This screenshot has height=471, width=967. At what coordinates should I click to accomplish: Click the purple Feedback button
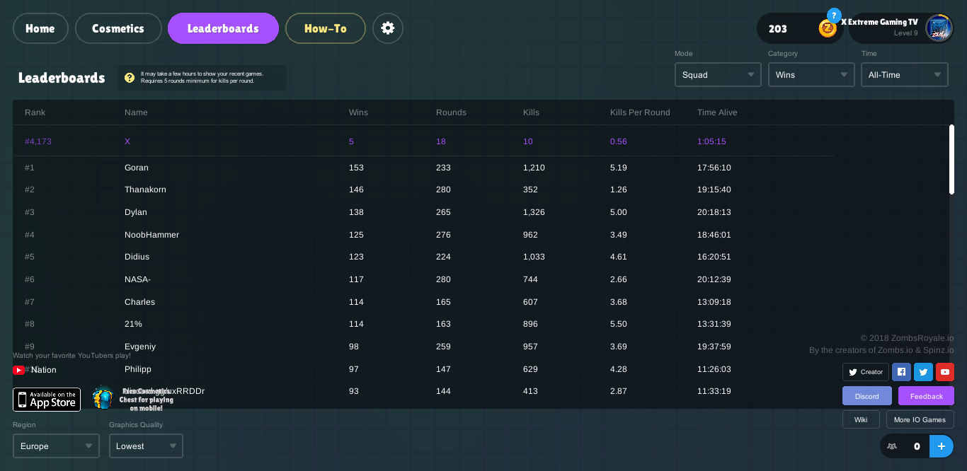pyautogui.click(x=926, y=396)
